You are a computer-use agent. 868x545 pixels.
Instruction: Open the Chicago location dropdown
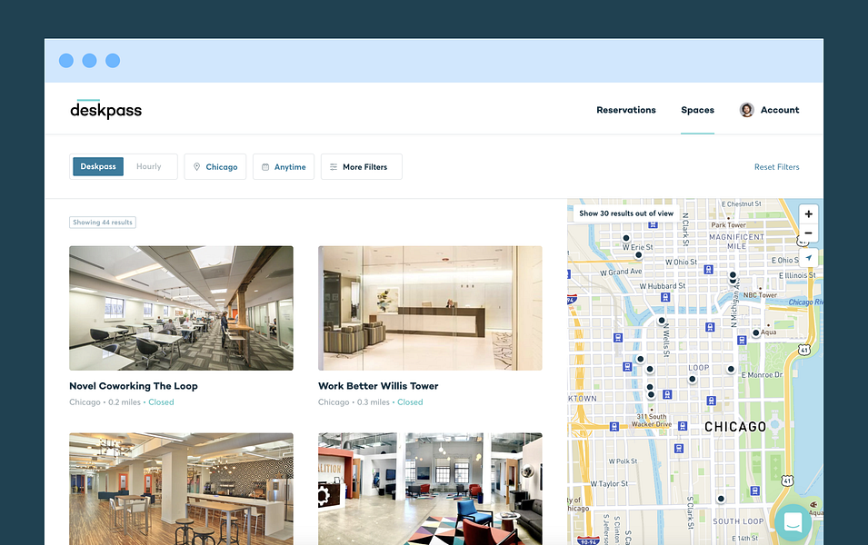215,166
